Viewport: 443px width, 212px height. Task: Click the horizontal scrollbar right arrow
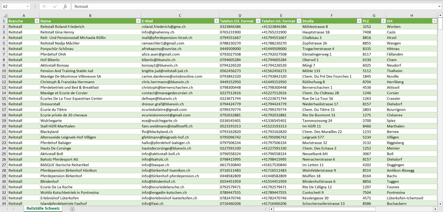tap(435, 209)
